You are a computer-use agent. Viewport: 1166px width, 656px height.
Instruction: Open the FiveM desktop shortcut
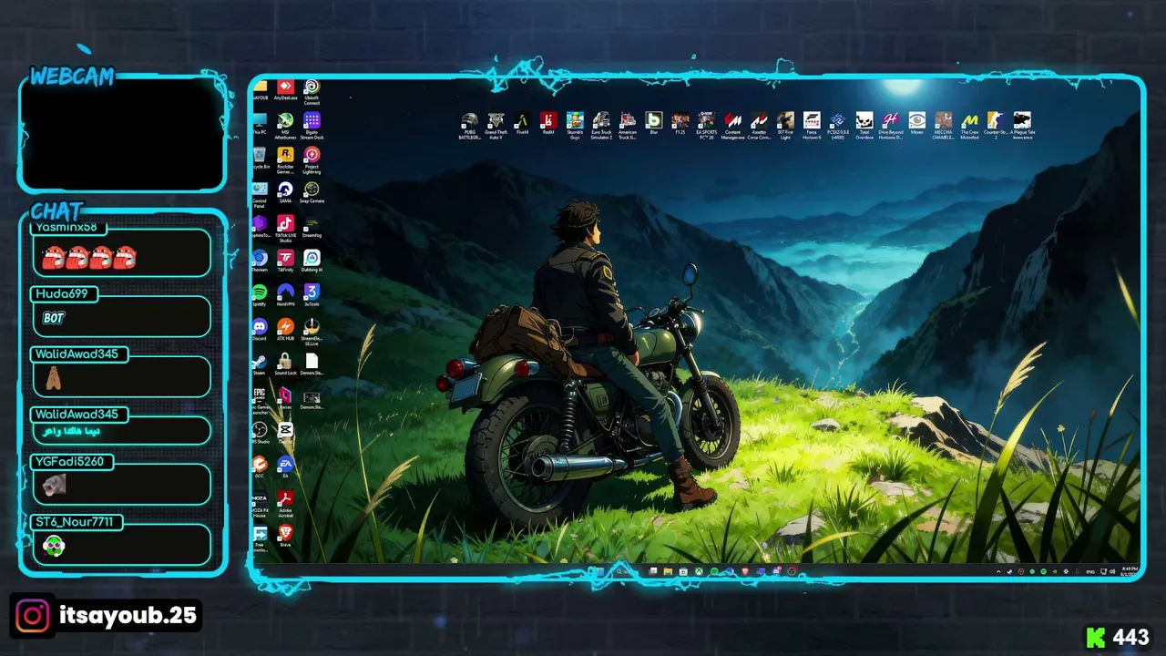click(522, 124)
